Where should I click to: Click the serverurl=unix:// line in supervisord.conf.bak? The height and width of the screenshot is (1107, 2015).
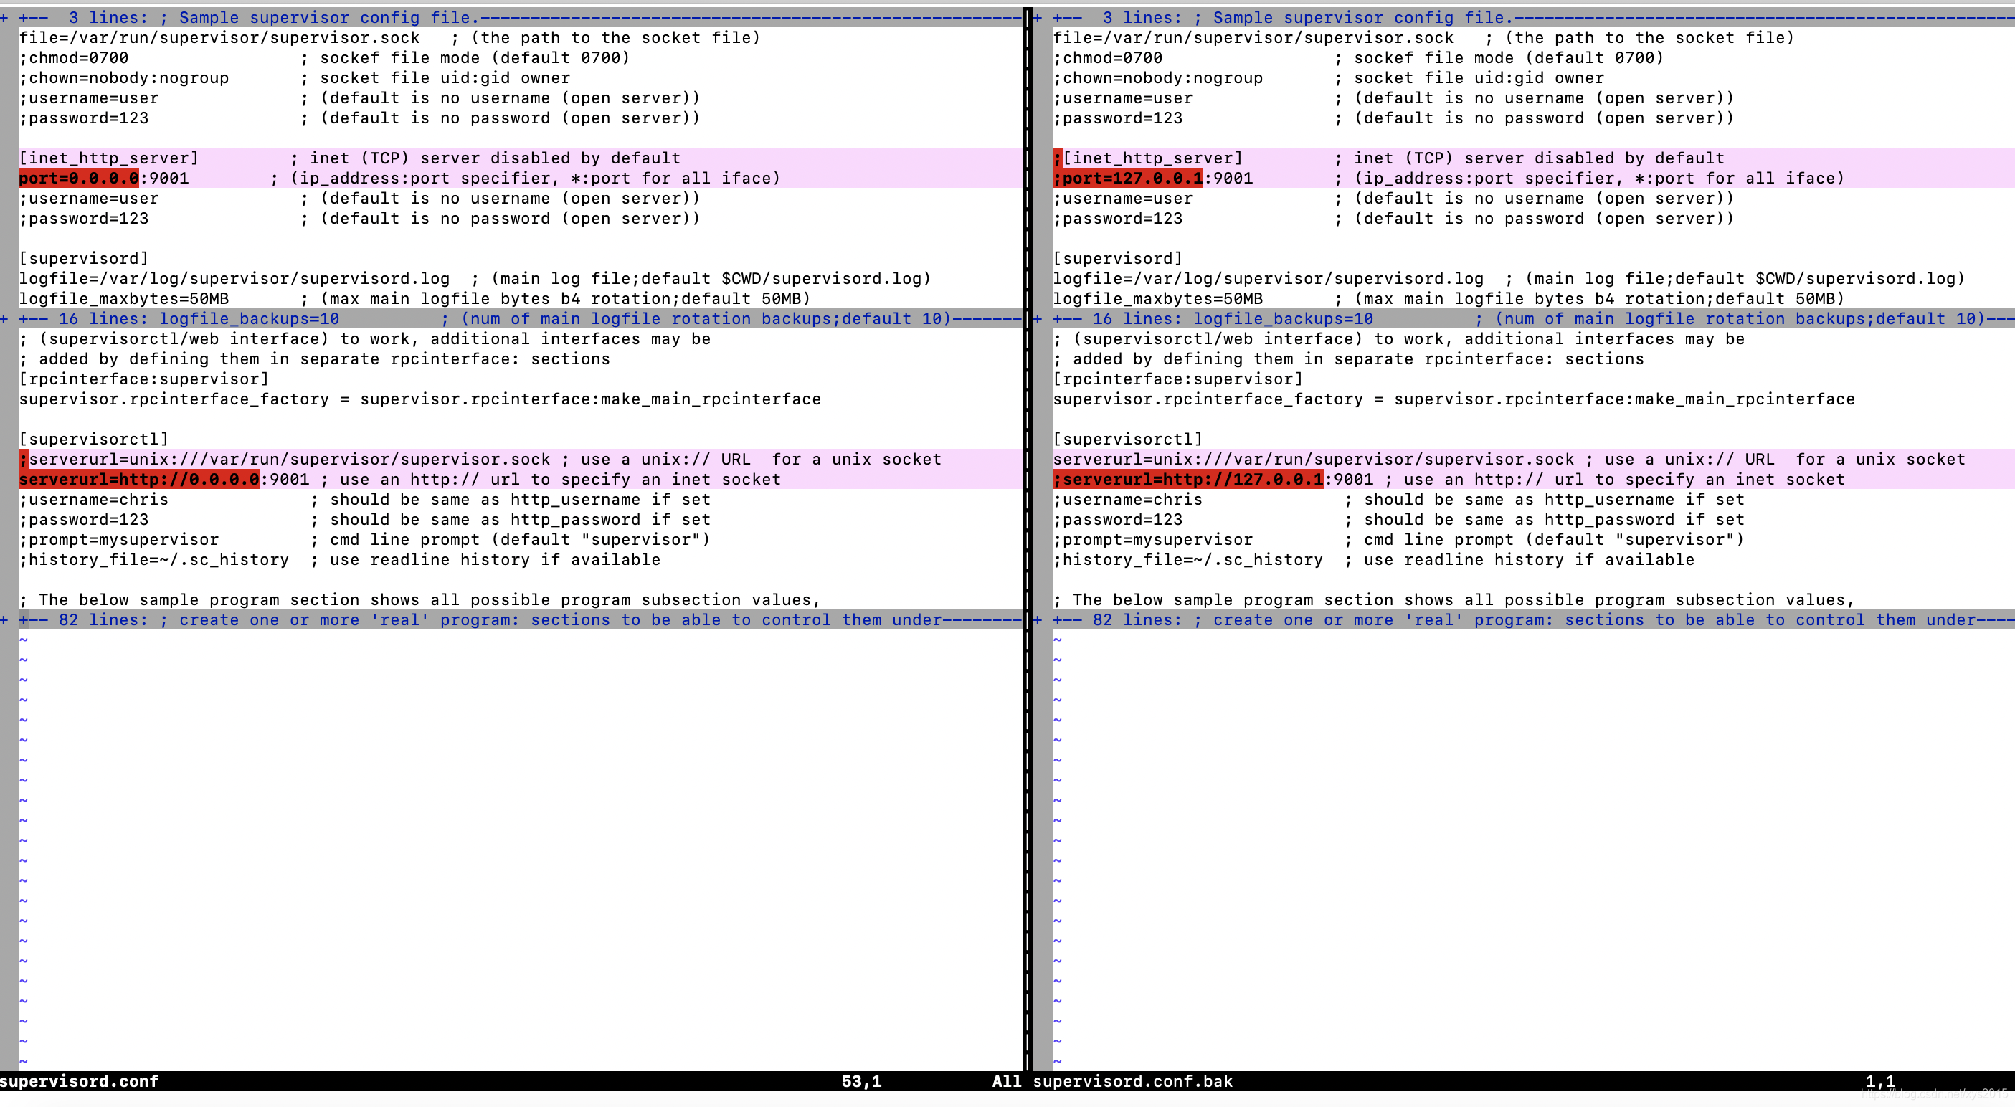(1533, 460)
